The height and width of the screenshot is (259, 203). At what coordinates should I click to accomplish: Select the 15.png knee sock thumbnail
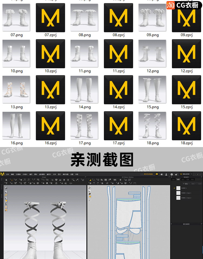tap(152, 90)
